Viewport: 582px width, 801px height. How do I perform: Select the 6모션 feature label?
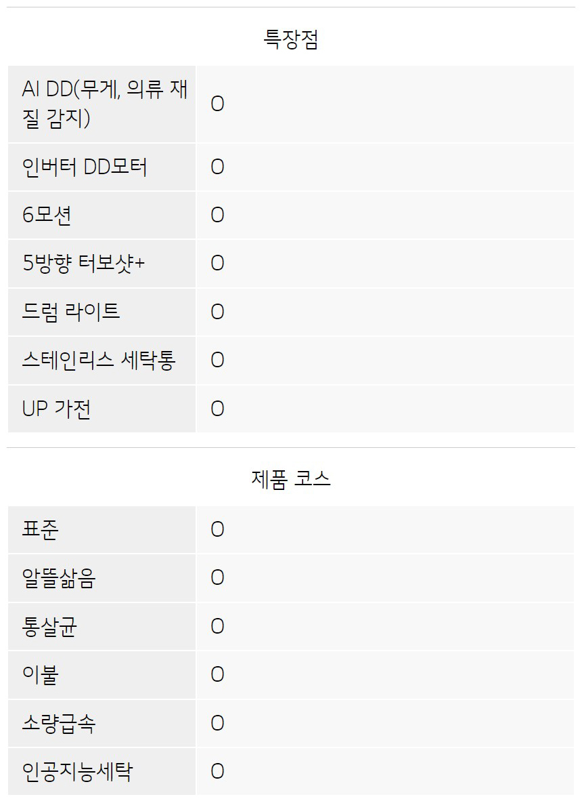(47, 215)
